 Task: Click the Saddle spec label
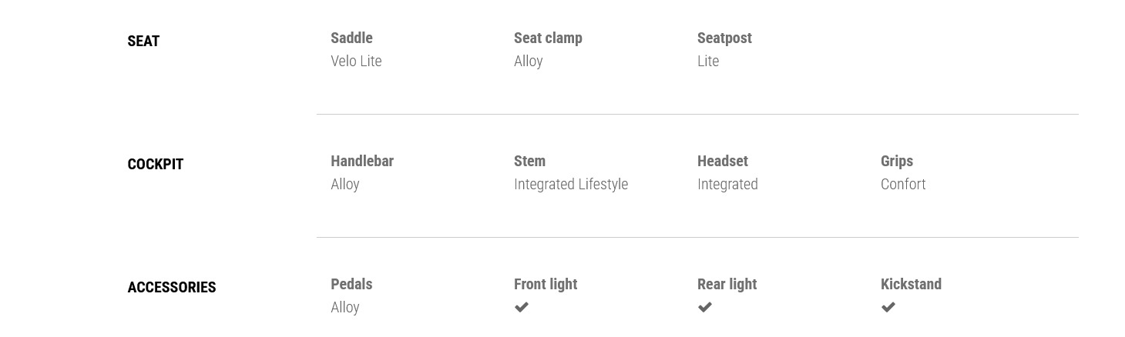(351, 38)
